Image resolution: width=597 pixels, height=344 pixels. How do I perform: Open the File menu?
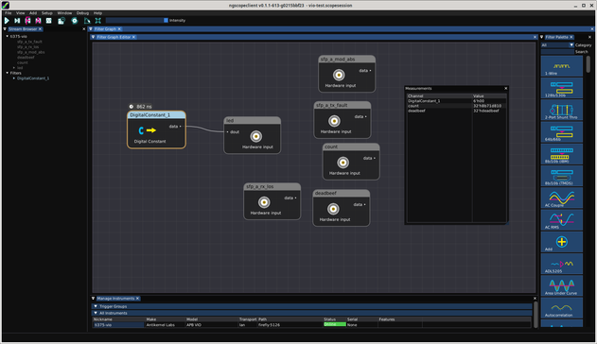tap(8, 13)
